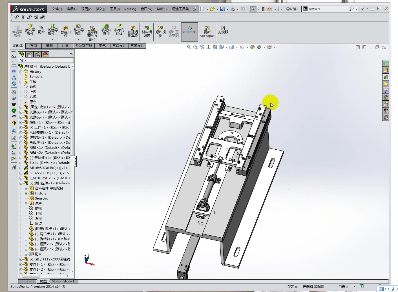The image size is (398, 292).
Task: Open the ConfigurationManager tab icon
Action: click(x=37, y=54)
